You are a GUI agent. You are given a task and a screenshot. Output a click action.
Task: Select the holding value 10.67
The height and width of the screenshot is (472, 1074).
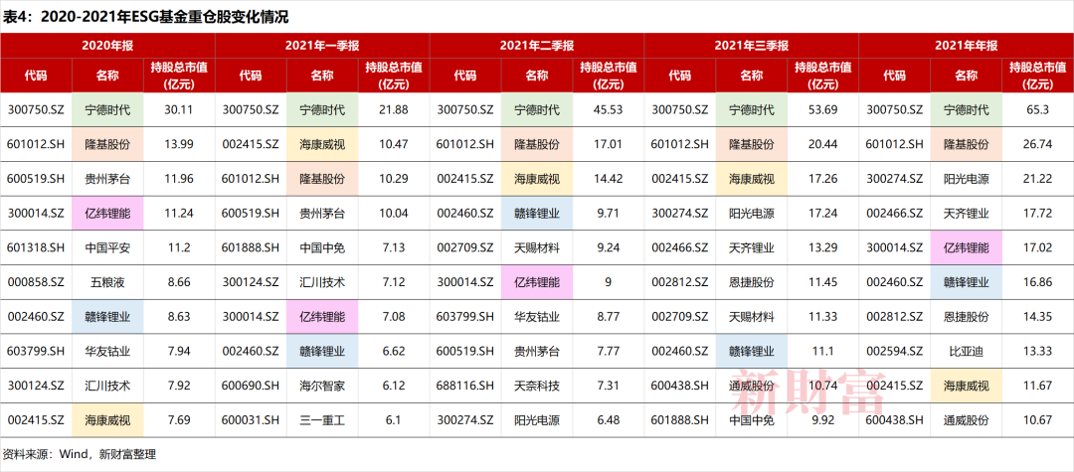coord(1038,420)
